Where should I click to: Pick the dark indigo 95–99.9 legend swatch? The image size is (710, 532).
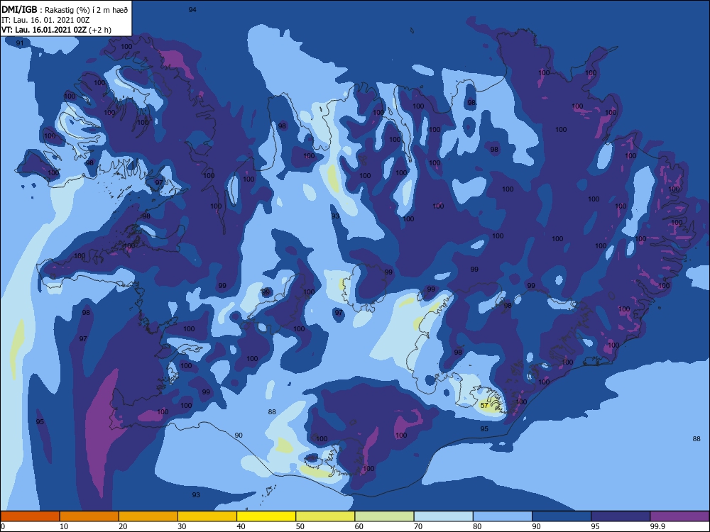[x=621, y=516]
